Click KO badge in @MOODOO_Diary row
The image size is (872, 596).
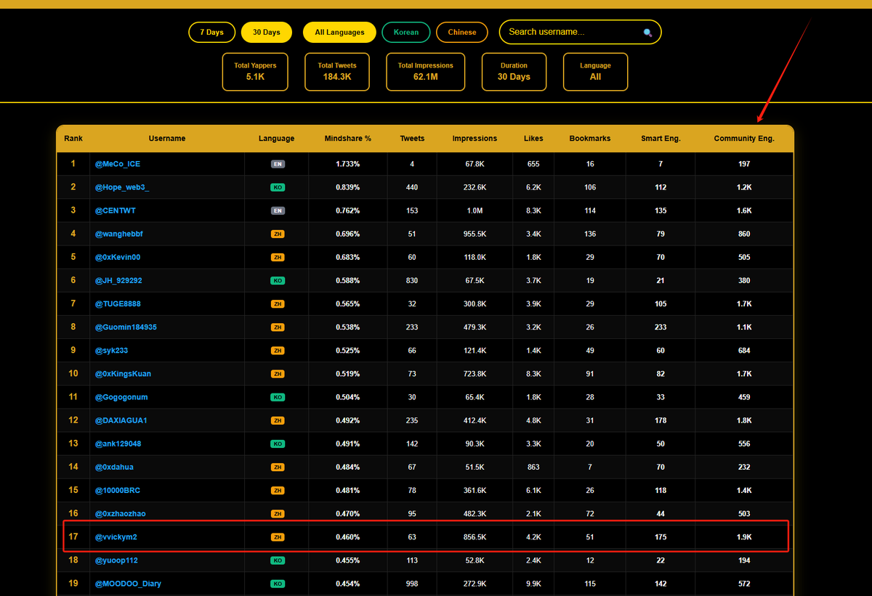[x=277, y=584]
